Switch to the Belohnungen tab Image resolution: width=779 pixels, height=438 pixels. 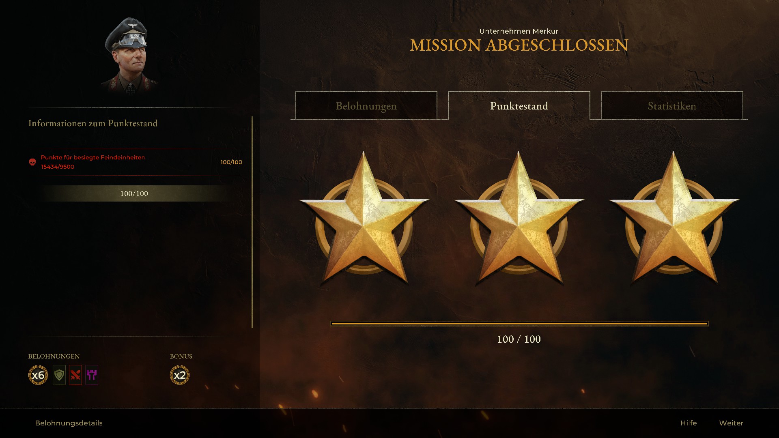366,105
